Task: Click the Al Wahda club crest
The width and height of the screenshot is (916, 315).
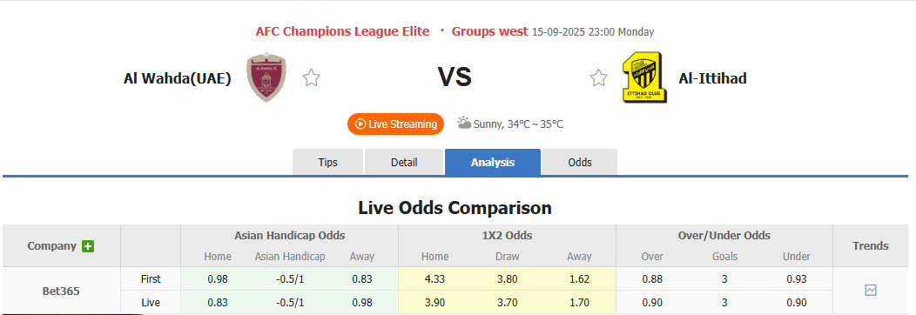Action: [266, 77]
